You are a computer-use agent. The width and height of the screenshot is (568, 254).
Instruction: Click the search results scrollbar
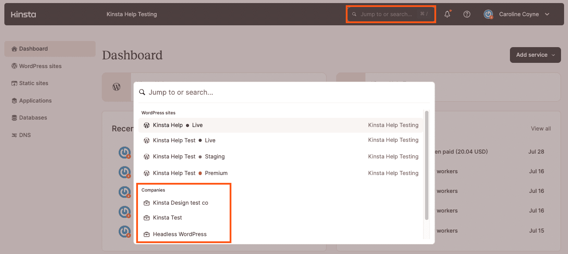pos(427,166)
